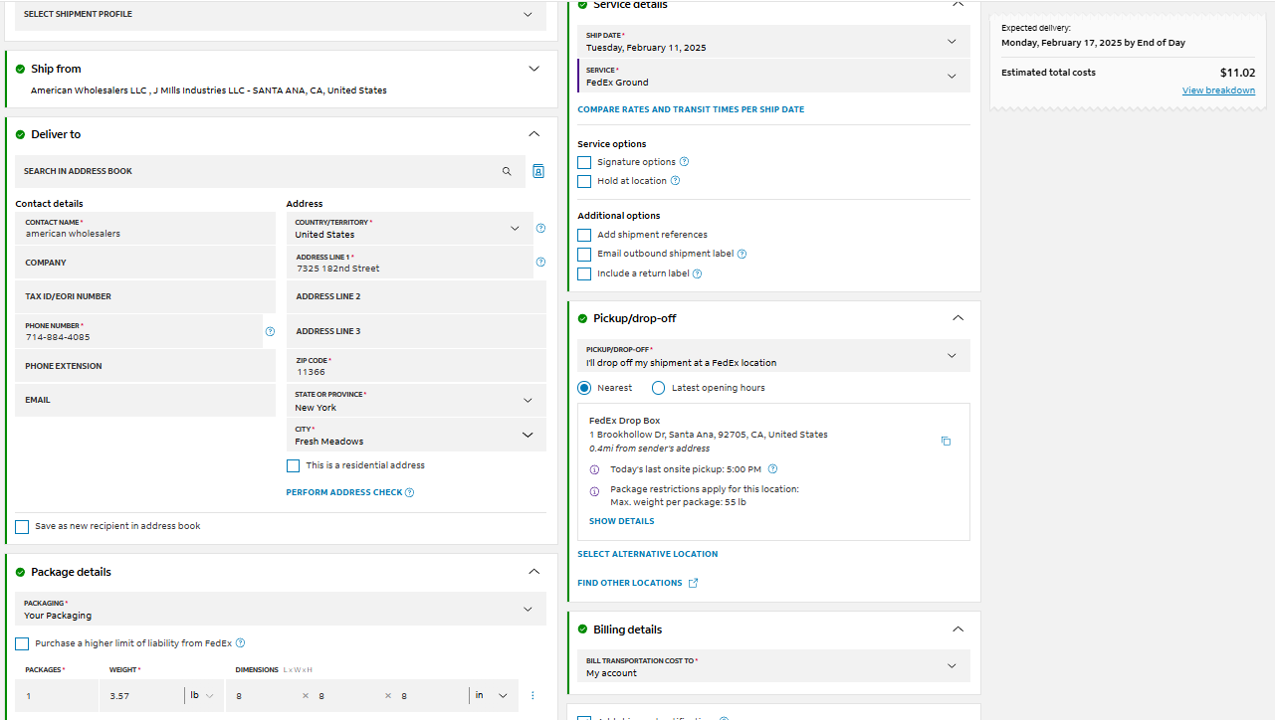Screen dimensions: 1275x720
Task: Open help icon for higher limit of liability
Action: (x=240, y=643)
